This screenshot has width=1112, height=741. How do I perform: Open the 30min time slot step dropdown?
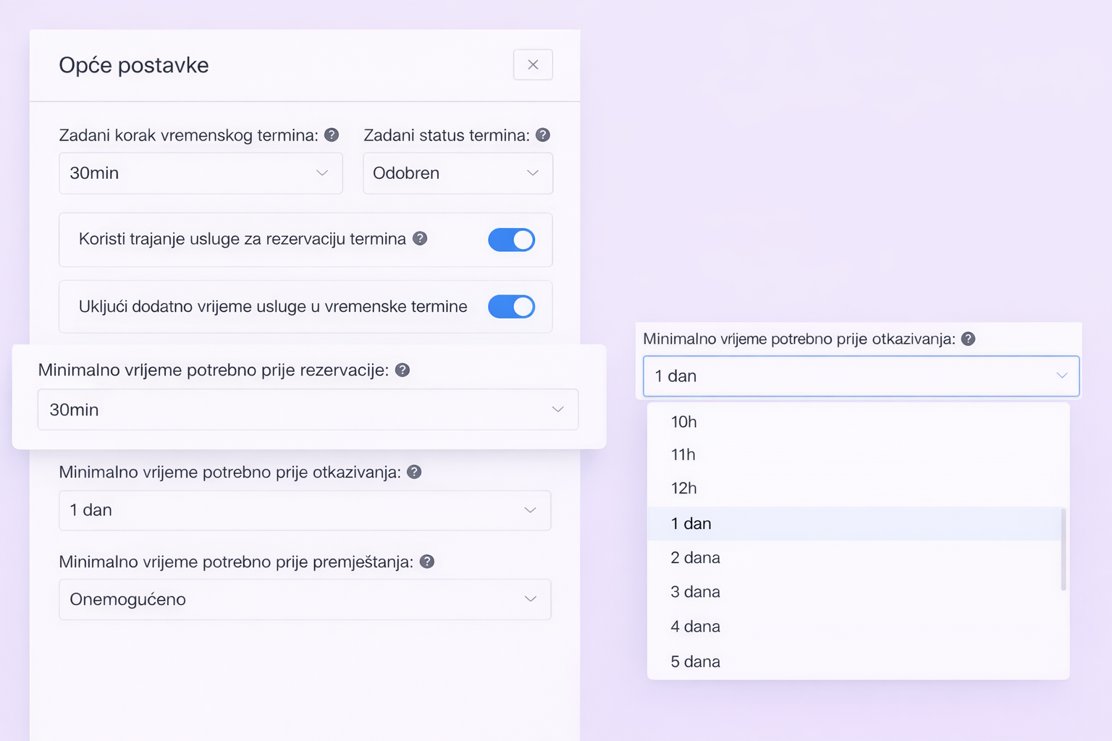coord(201,173)
